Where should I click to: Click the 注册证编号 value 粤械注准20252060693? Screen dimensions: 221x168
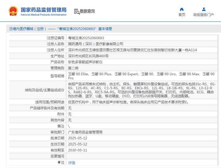86,38
